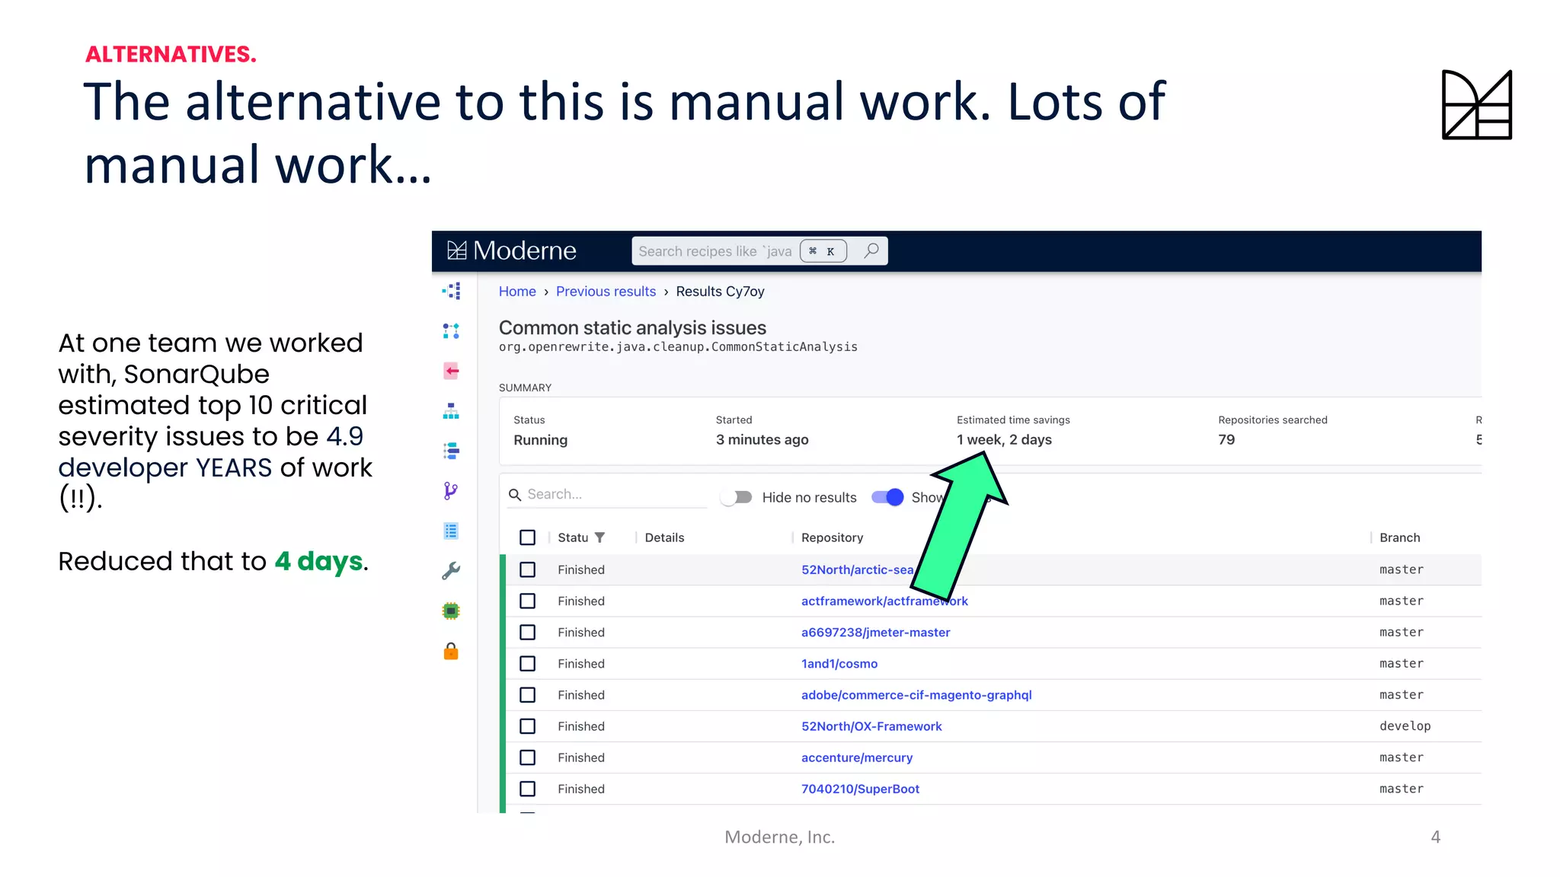Viewport: 1560px width, 877px height.
Task: Check the 52North/arctic-sea row checkbox
Action: coord(527,569)
